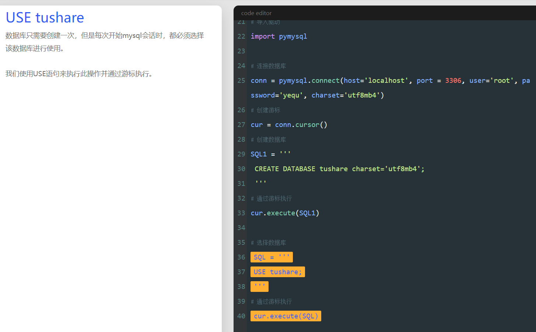Click line number 30 in the gutter
This screenshot has width=536, height=332.
pyautogui.click(x=241, y=169)
